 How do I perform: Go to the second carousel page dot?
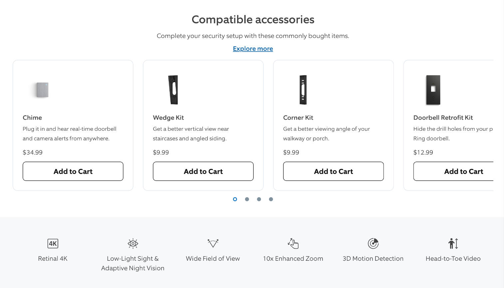(x=247, y=199)
